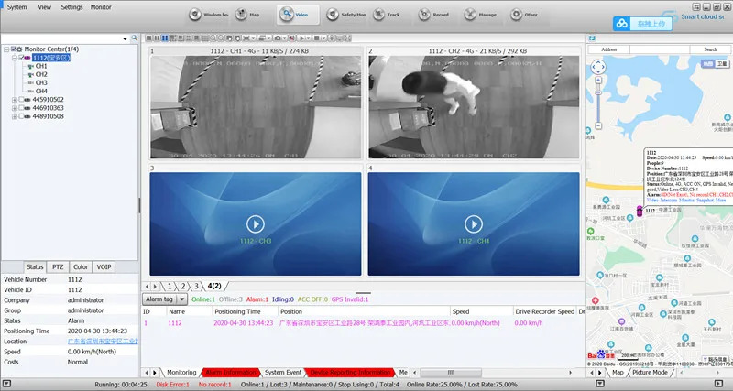Check the 448910508 vehicle checkbox
733x391 pixels.
21,116
